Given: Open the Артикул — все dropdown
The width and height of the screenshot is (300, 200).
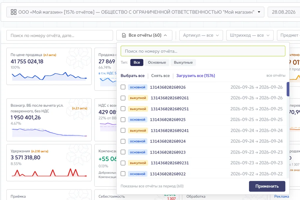Looking at the screenshot, I should (x=201, y=35).
